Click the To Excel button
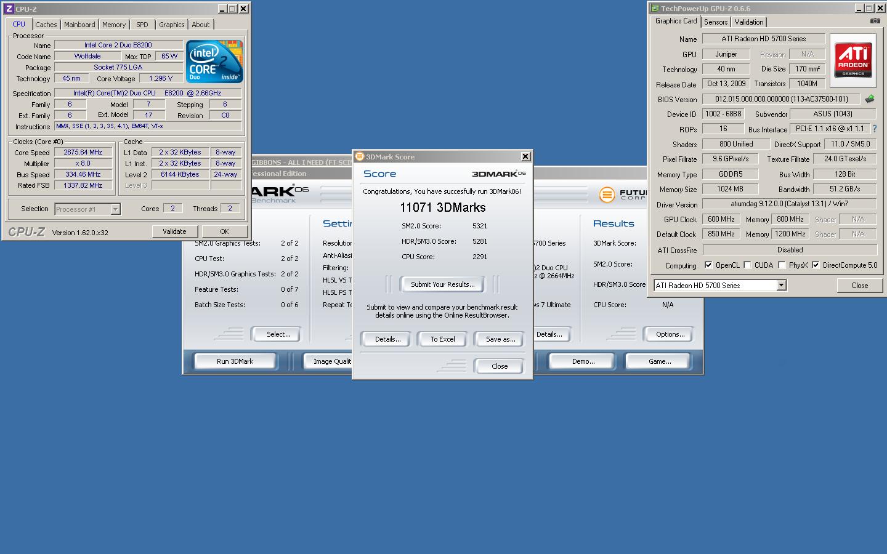The image size is (887, 554). pyautogui.click(x=442, y=339)
